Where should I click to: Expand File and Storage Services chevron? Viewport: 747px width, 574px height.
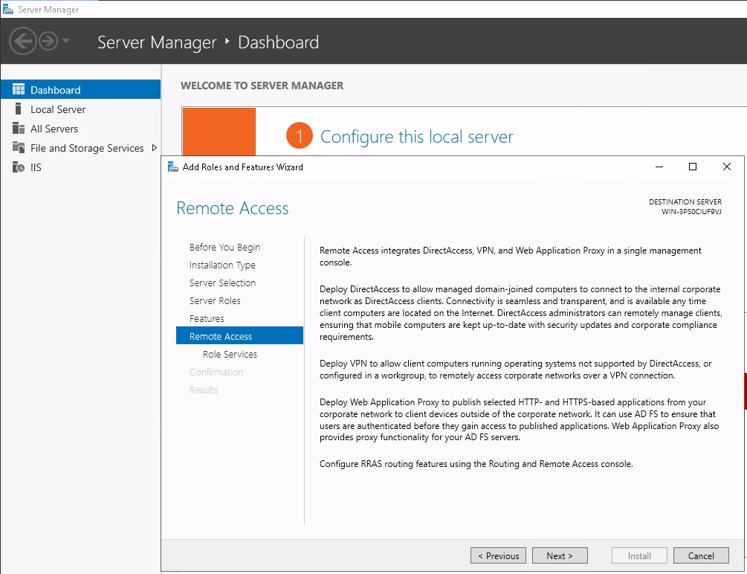154,148
